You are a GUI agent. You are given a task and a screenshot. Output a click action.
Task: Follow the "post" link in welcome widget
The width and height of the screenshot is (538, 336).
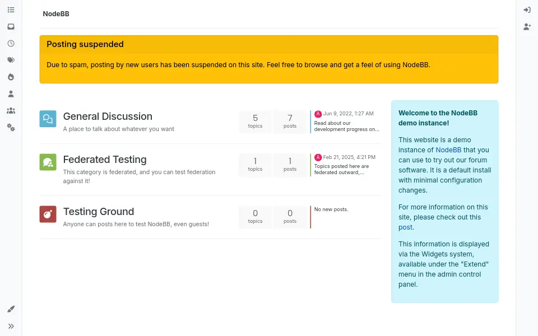405,227
